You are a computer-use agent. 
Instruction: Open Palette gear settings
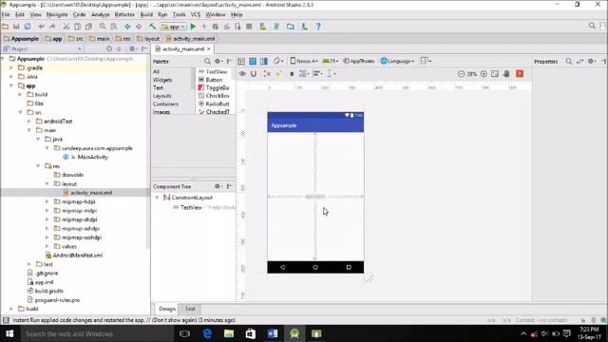(x=218, y=61)
